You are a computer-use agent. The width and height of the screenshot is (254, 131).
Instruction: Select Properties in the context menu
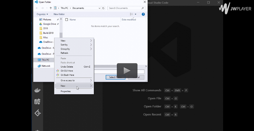coord(66,91)
